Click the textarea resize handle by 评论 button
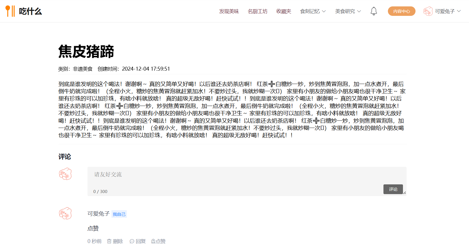Viewport: 469px width, 250px height. point(405,193)
